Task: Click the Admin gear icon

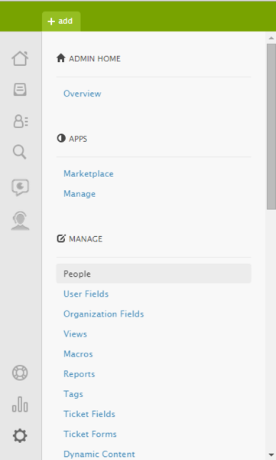Action: (20, 435)
